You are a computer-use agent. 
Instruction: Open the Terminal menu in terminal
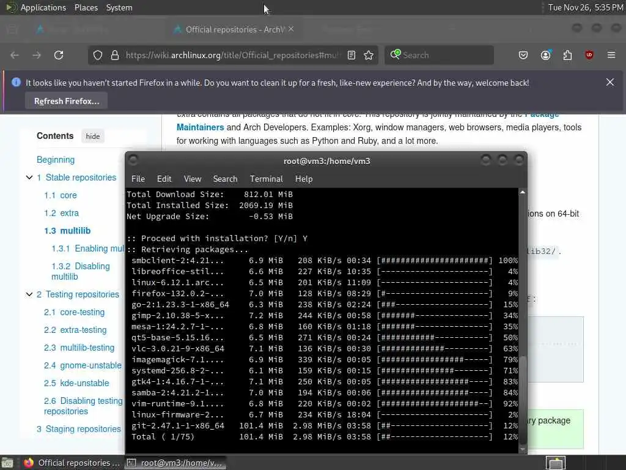[267, 179]
